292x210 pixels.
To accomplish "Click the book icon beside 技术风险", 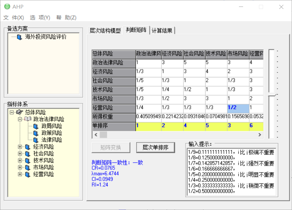I will [28, 161].
